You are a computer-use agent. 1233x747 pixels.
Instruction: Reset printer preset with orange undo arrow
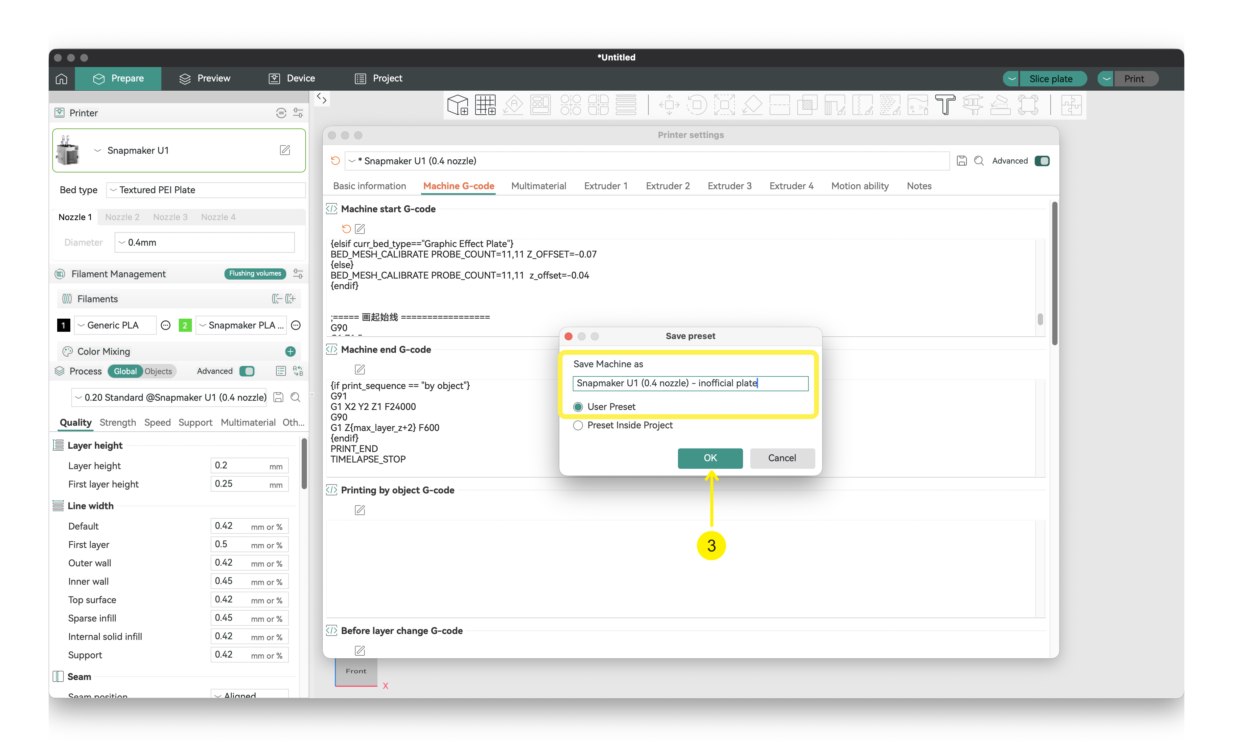tap(335, 161)
